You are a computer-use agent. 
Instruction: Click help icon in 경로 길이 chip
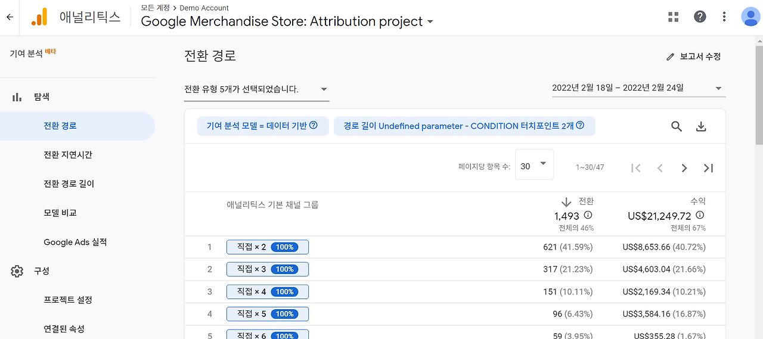580,126
